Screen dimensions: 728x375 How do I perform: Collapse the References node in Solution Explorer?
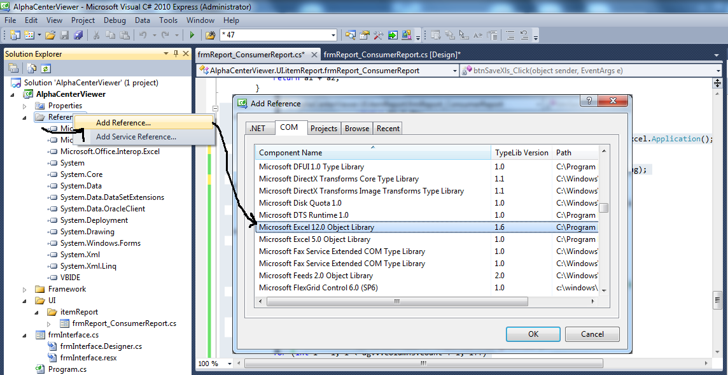pos(25,117)
